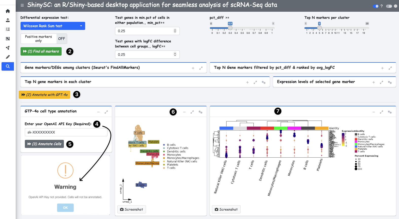Collapse the GTP-4o cell type annotation panel

98,112
